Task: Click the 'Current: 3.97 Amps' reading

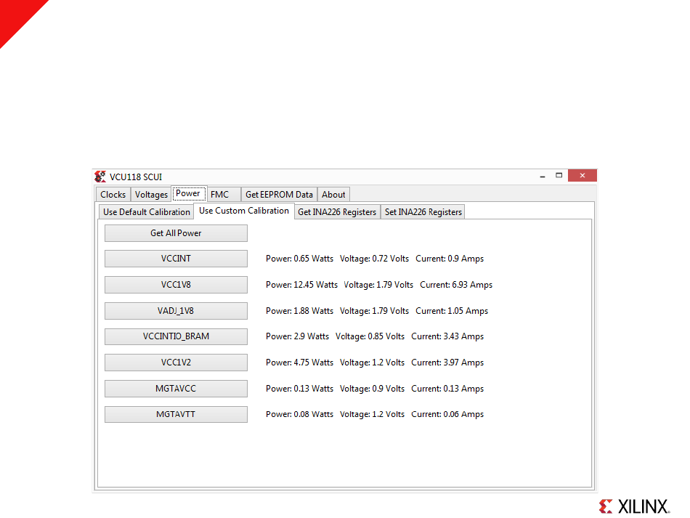Action: coord(447,363)
